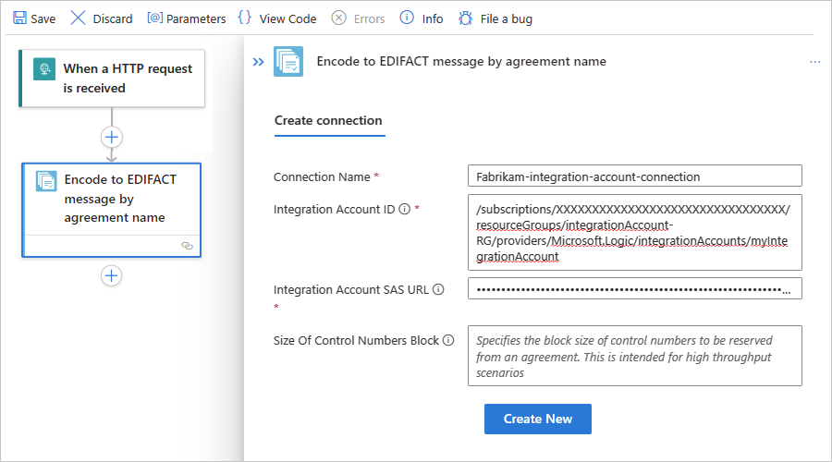Click the Save disk icon
The image size is (832, 462).
(x=19, y=18)
